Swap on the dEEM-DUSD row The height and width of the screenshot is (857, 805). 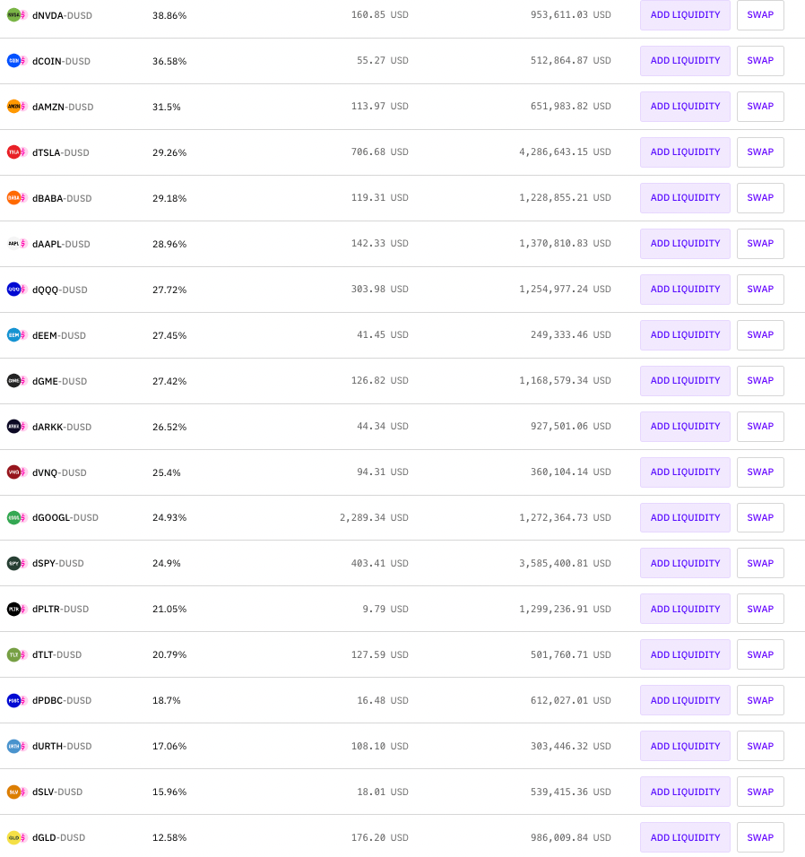(760, 335)
